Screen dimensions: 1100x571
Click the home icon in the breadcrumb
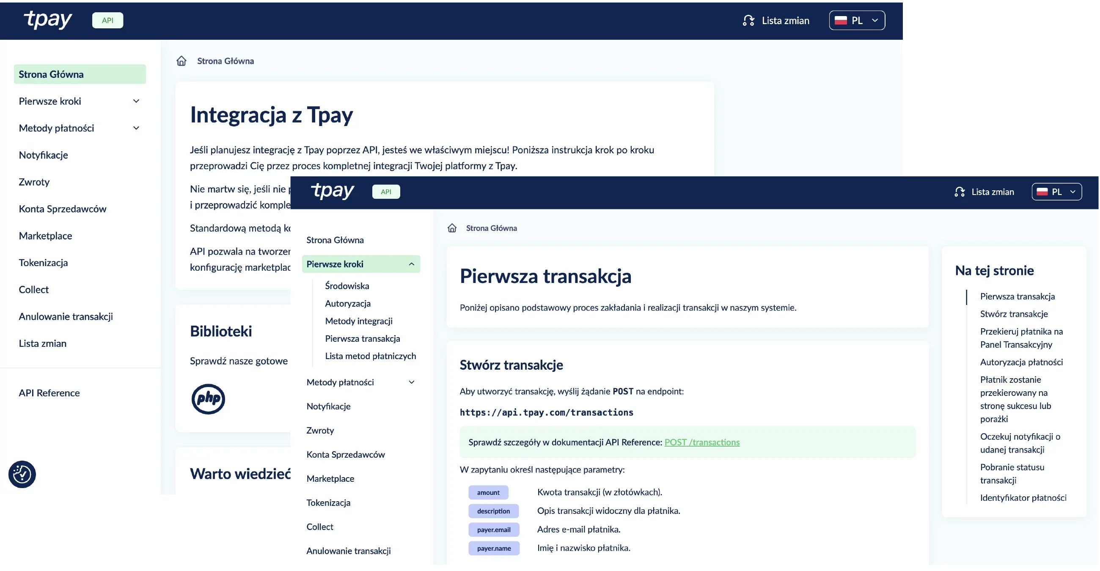pyautogui.click(x=181, y=60)
